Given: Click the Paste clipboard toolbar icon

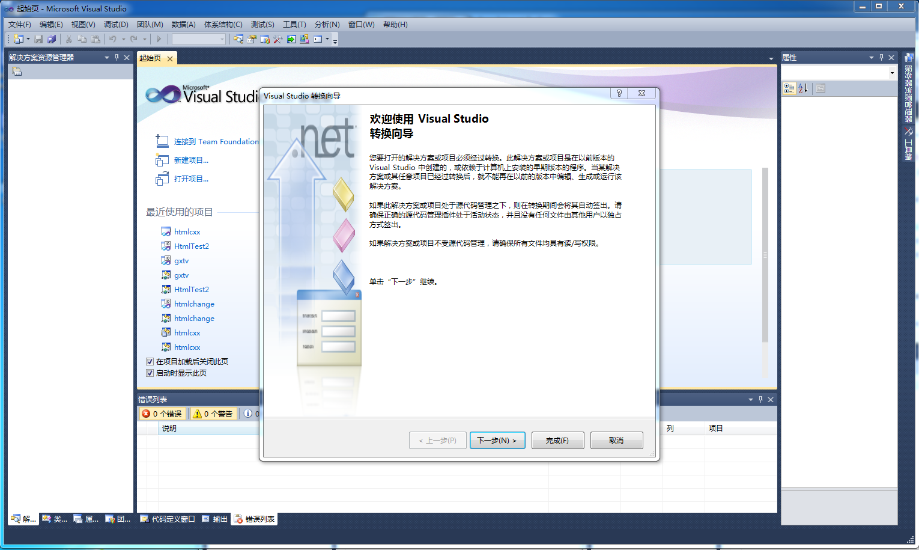Looking at the screenshot, I should coord(96,39).
